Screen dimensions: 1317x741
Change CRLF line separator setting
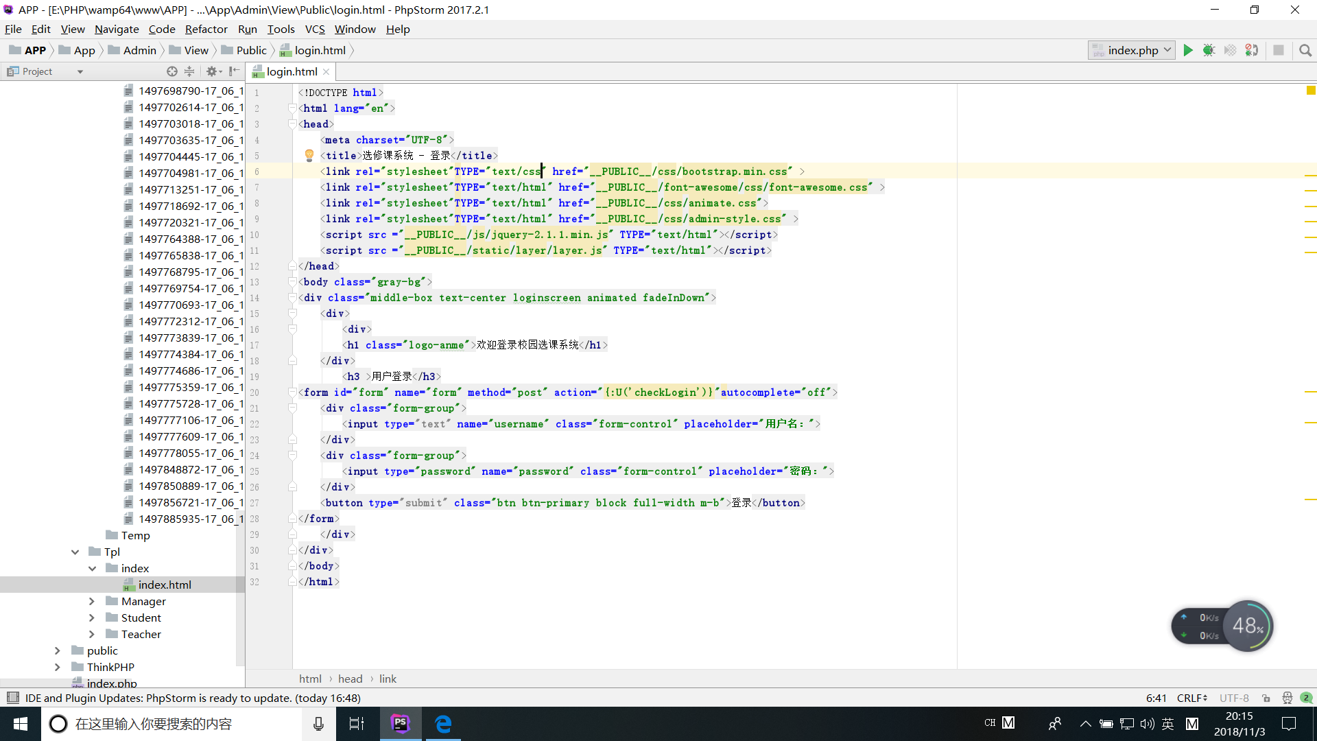1192,698
